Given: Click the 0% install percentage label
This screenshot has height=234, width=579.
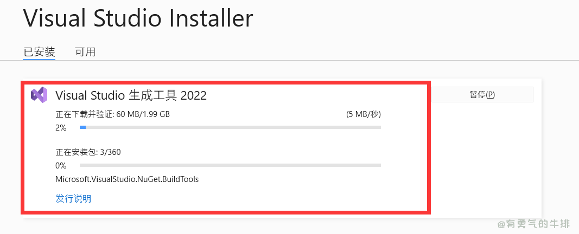Looking at the screenshot, I should (61, 166).
